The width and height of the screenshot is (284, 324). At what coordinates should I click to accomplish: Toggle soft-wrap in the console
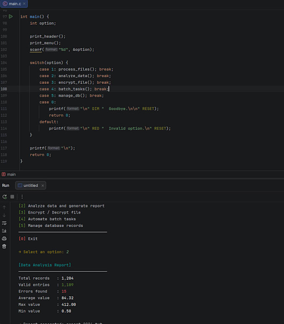tap(4, 223)
